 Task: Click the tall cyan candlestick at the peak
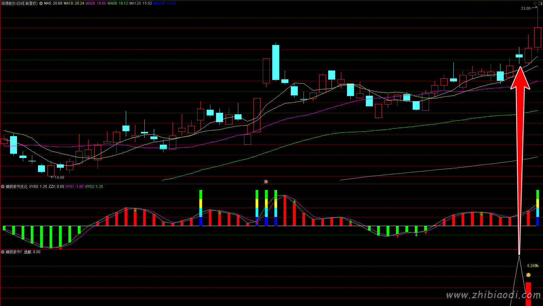(276, 62)
